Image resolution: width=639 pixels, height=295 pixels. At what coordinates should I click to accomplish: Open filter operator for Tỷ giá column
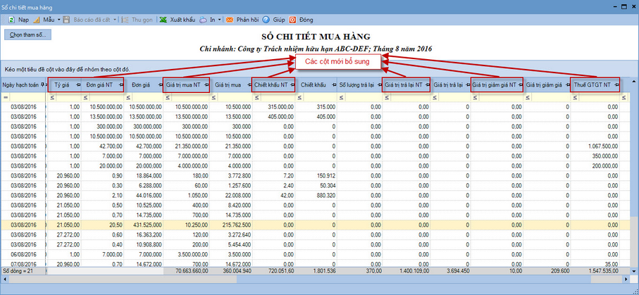point(51,98)
